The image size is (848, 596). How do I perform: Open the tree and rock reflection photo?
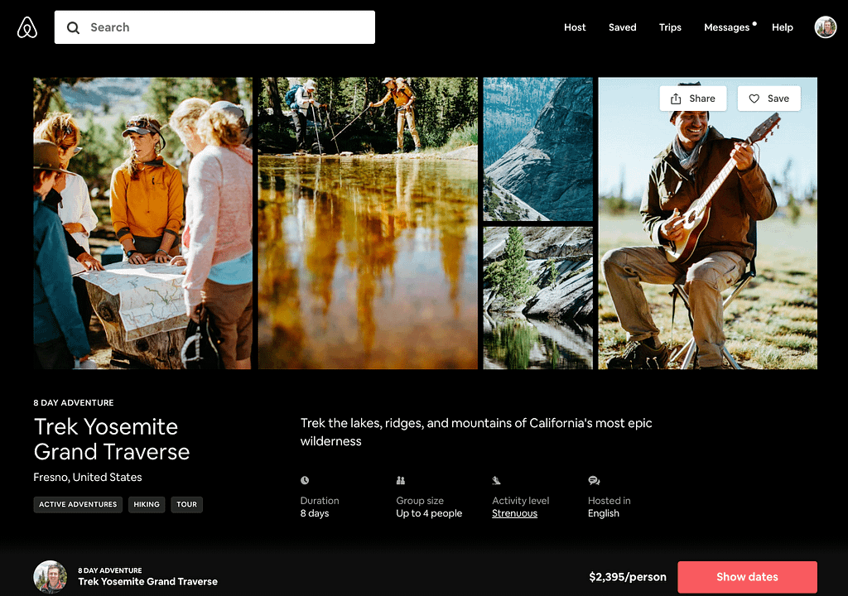click(537, 298)
